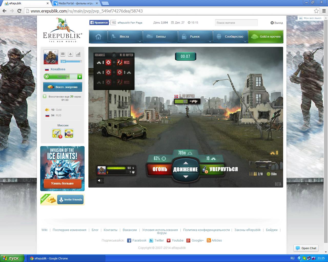Open the messages envelope icon in the sidebar
Screen dimensions: 328x262
[63, 54]
